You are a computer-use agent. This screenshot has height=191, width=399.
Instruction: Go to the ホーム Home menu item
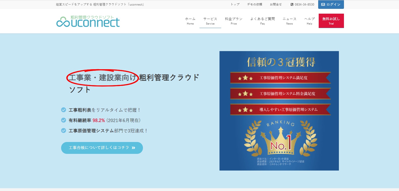tap(190, 21)
